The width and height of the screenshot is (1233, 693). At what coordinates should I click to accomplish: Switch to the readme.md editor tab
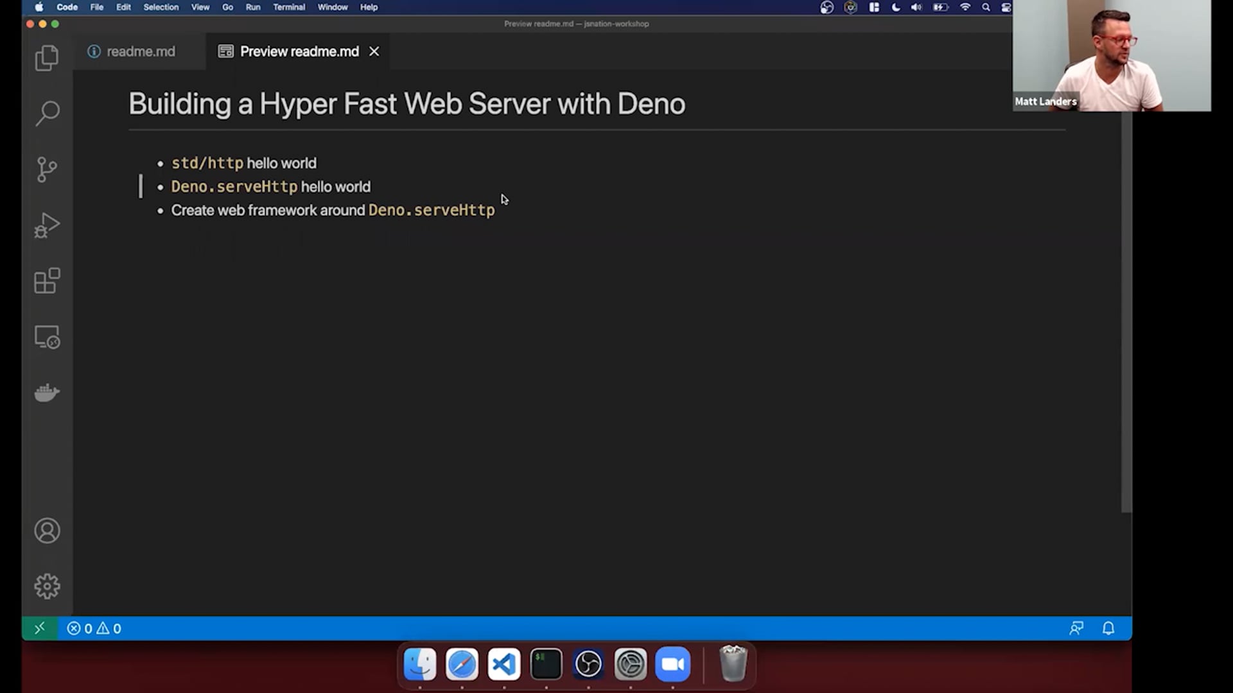[x=140, y=51]
